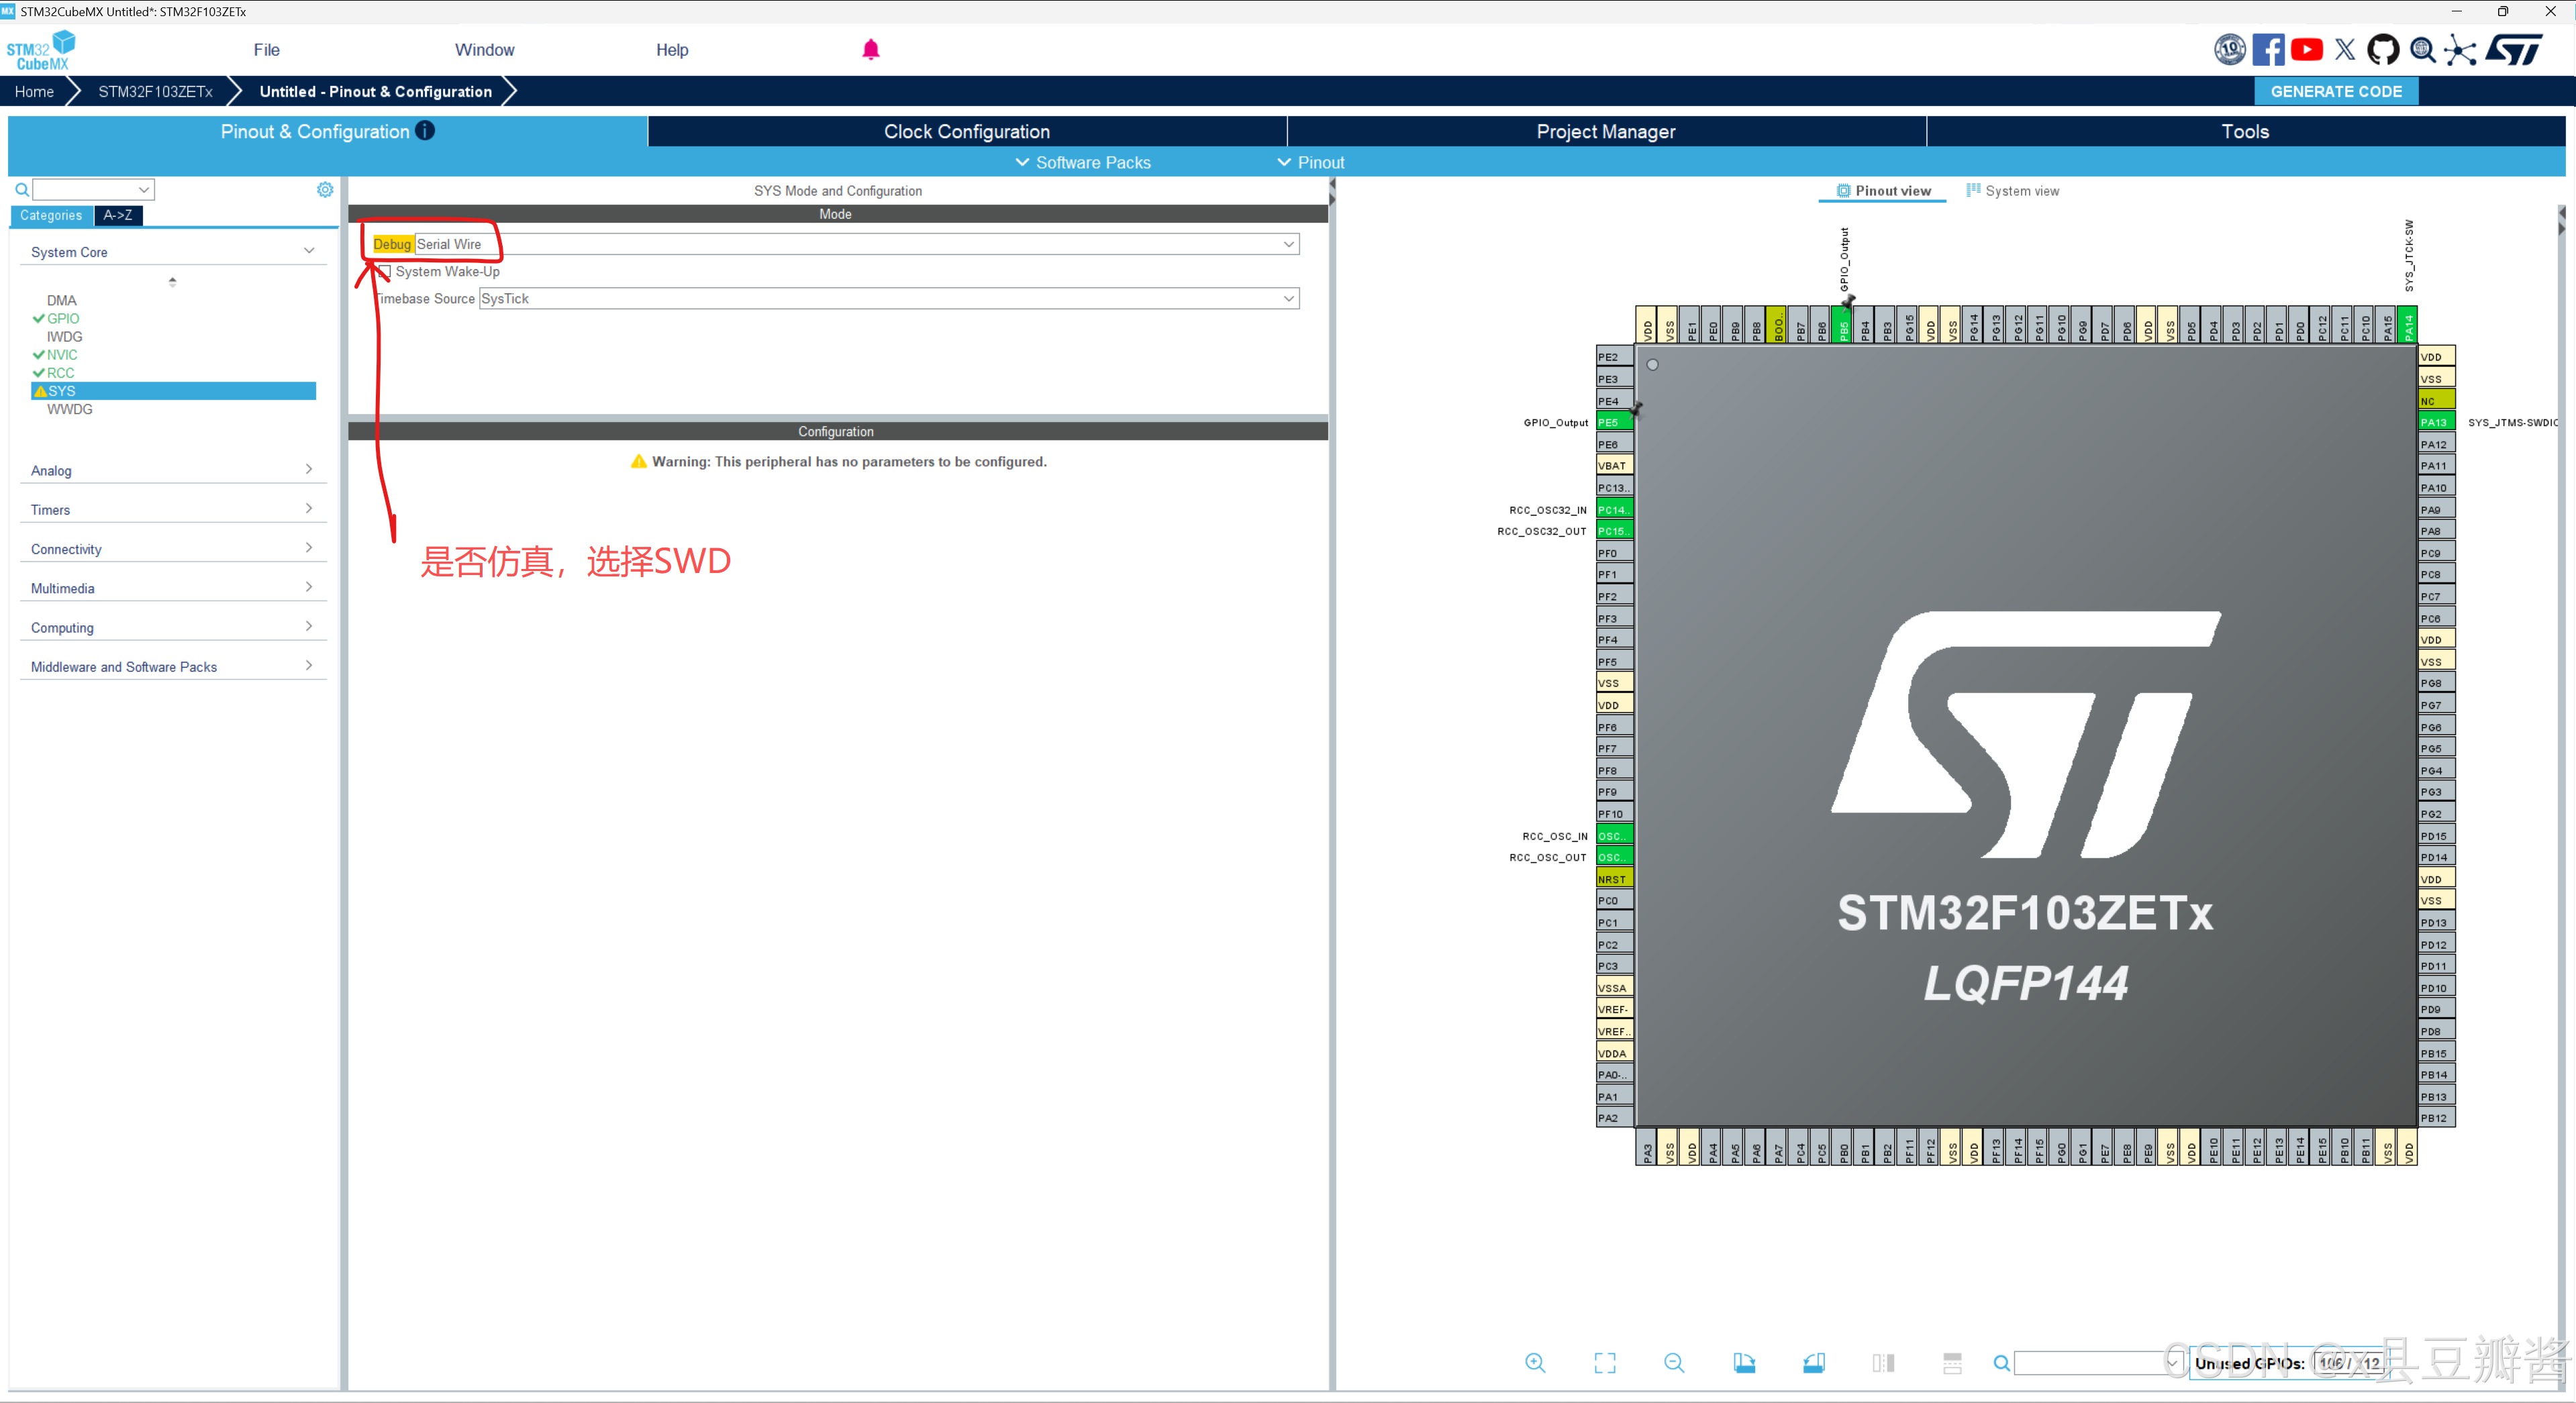Open the categories settings gear
The image size is (2576, 1403).
325,190
